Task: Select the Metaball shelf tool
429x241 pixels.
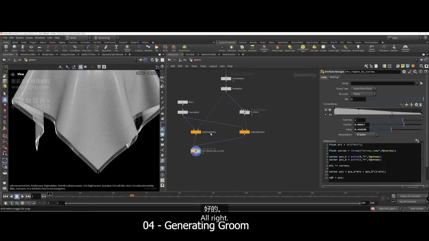Action: pos(148,48)
